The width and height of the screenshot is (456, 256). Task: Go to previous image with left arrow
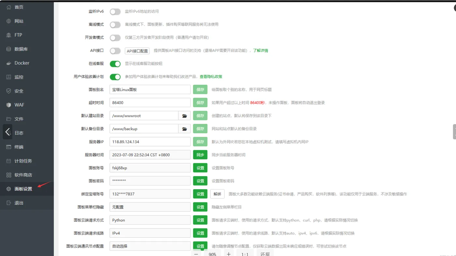coord(7,132)
